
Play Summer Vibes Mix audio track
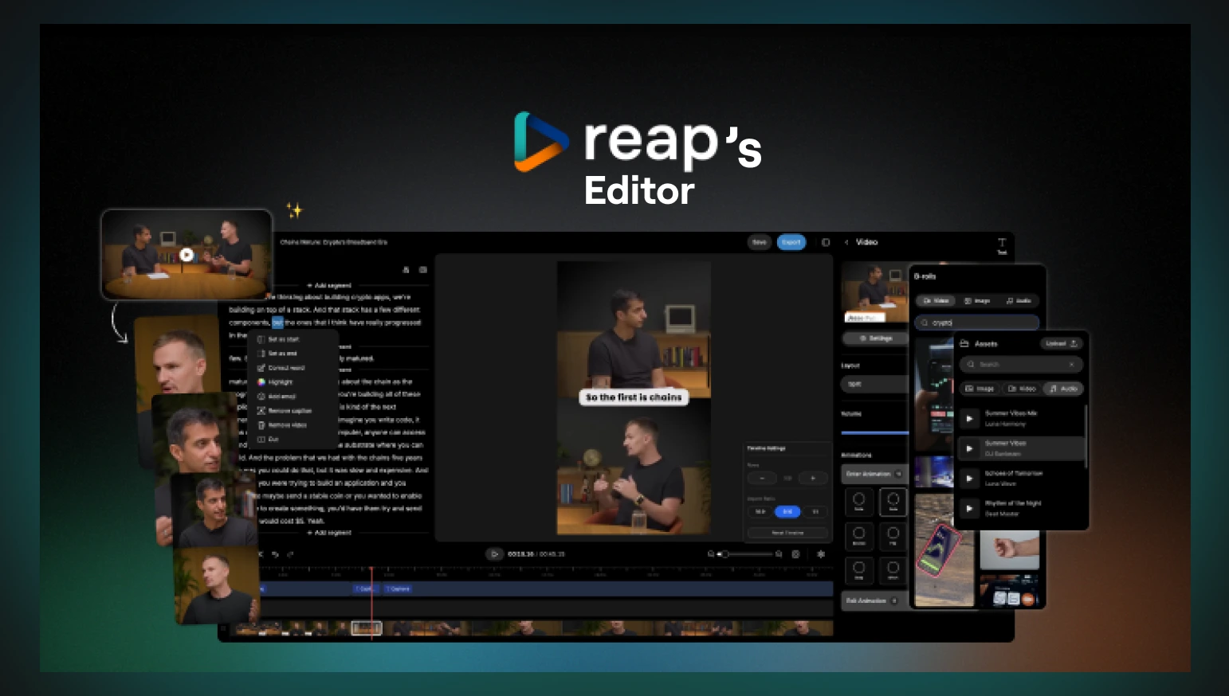point(969,418)
